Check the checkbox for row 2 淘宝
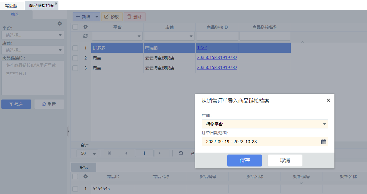 click(x=75, y=58)
